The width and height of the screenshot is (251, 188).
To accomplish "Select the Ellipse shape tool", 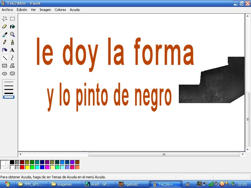I will click(x=5, y=74).
